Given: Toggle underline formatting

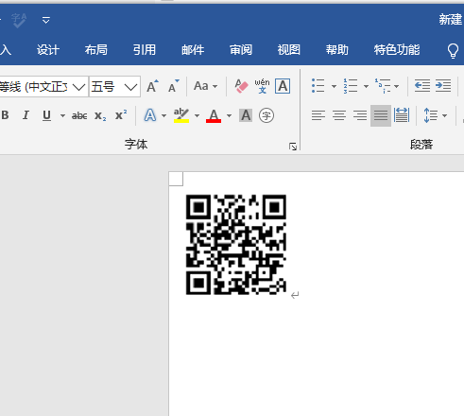Looking at the screenshot, I should pos(46,115).
